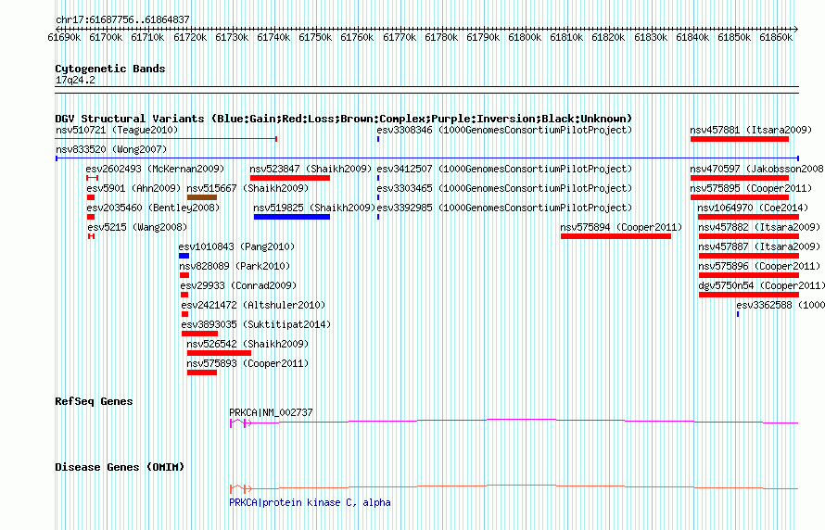The width and height of the screenshot is (825, 530).
Task: Open variant nsv833520 (Wong2007)
Action: click(111, 149)
